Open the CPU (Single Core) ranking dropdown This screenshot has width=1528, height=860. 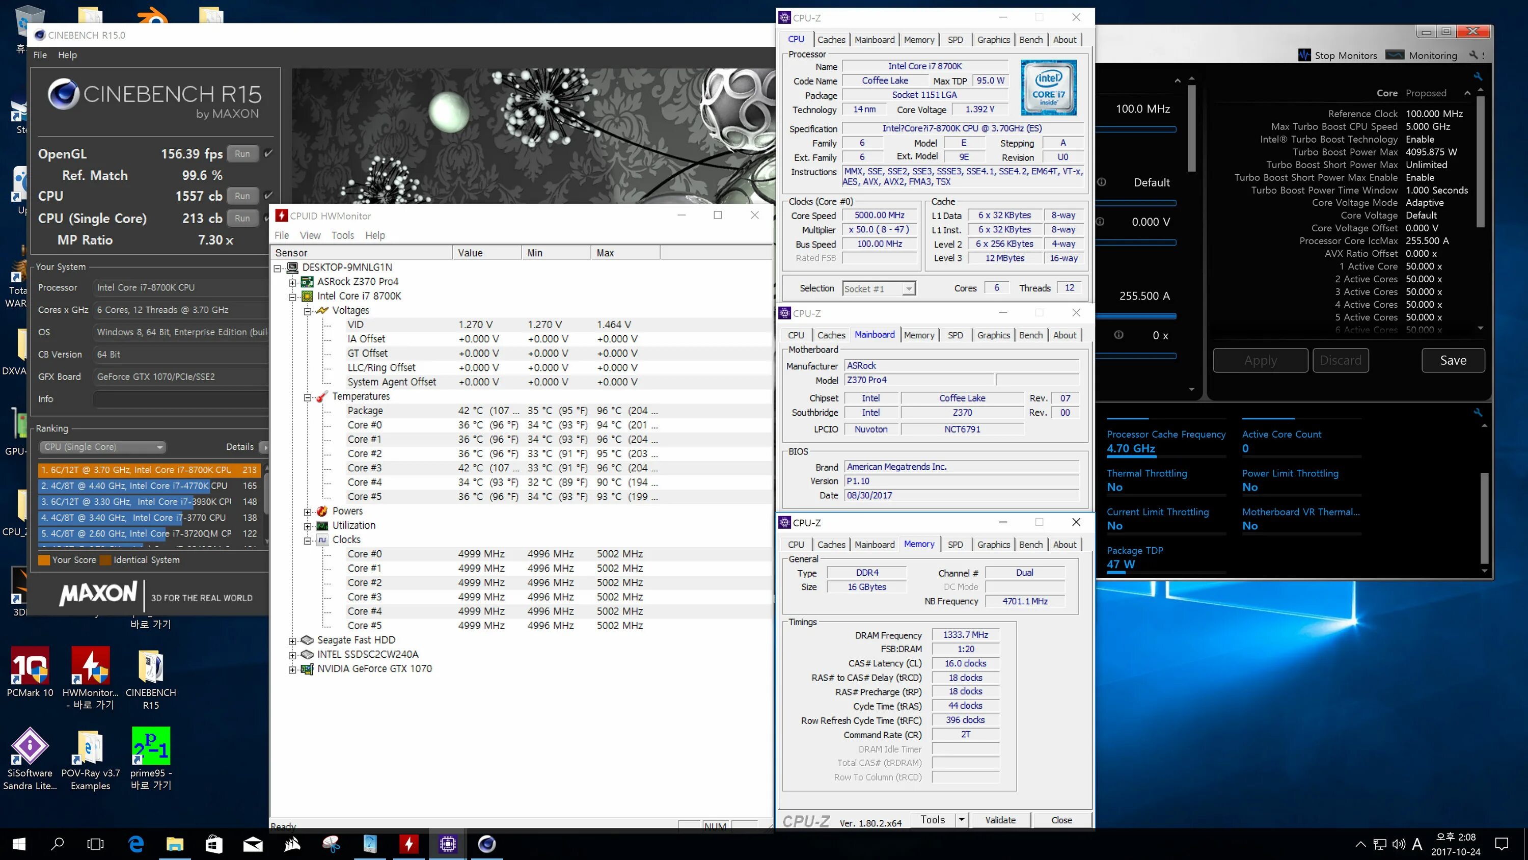point(102,447)
